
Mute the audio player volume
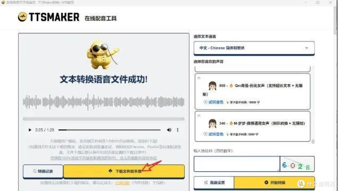(169, 130)
